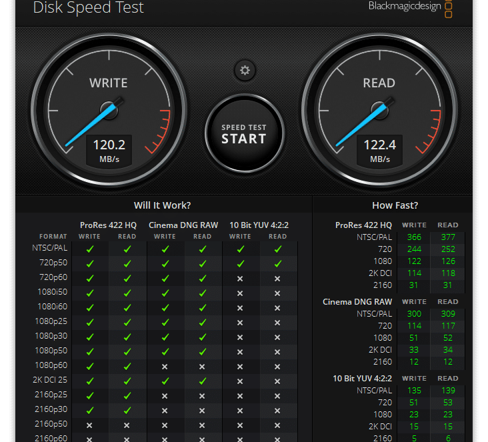This screenshot has width=488, height=442.
Task: Click Cinema DNG RAW 720 read value 117
Action: tap(448, 326)
